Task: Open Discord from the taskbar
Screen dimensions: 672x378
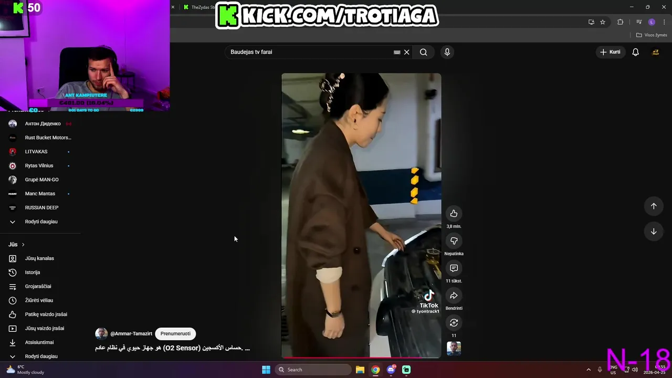Action: (391, 370)
